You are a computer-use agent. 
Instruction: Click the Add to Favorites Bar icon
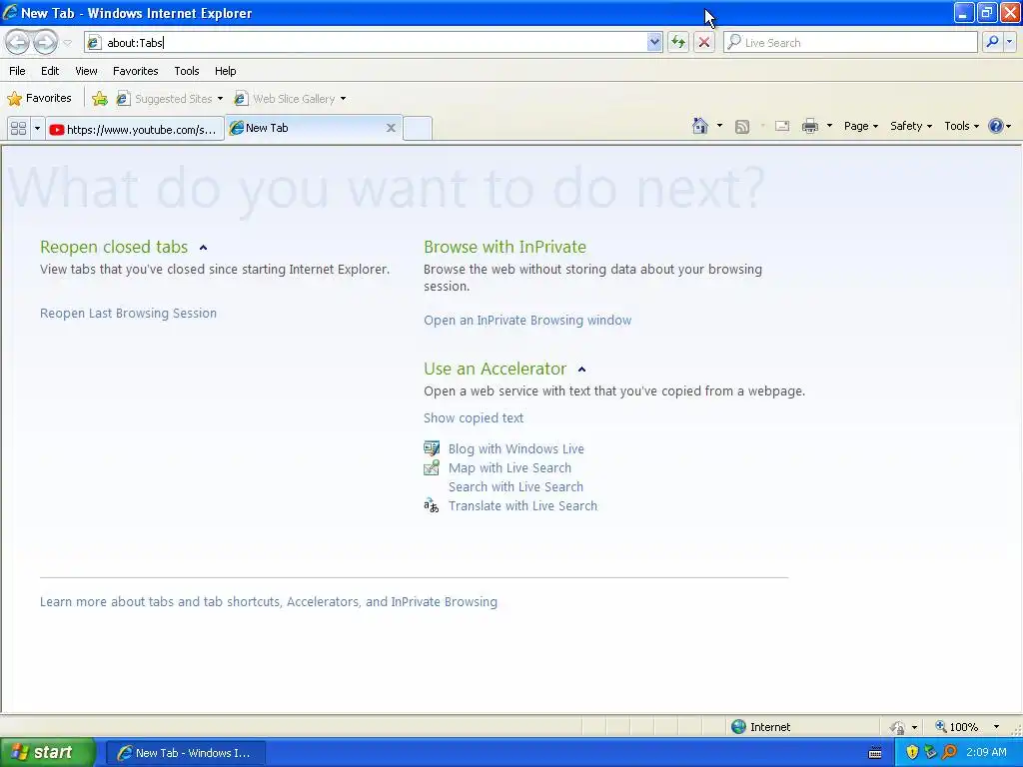[x=100, y=99]
